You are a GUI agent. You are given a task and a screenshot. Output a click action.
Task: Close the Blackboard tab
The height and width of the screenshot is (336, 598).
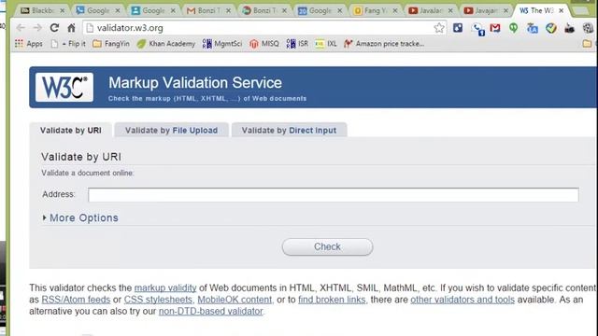click(63, 10)
